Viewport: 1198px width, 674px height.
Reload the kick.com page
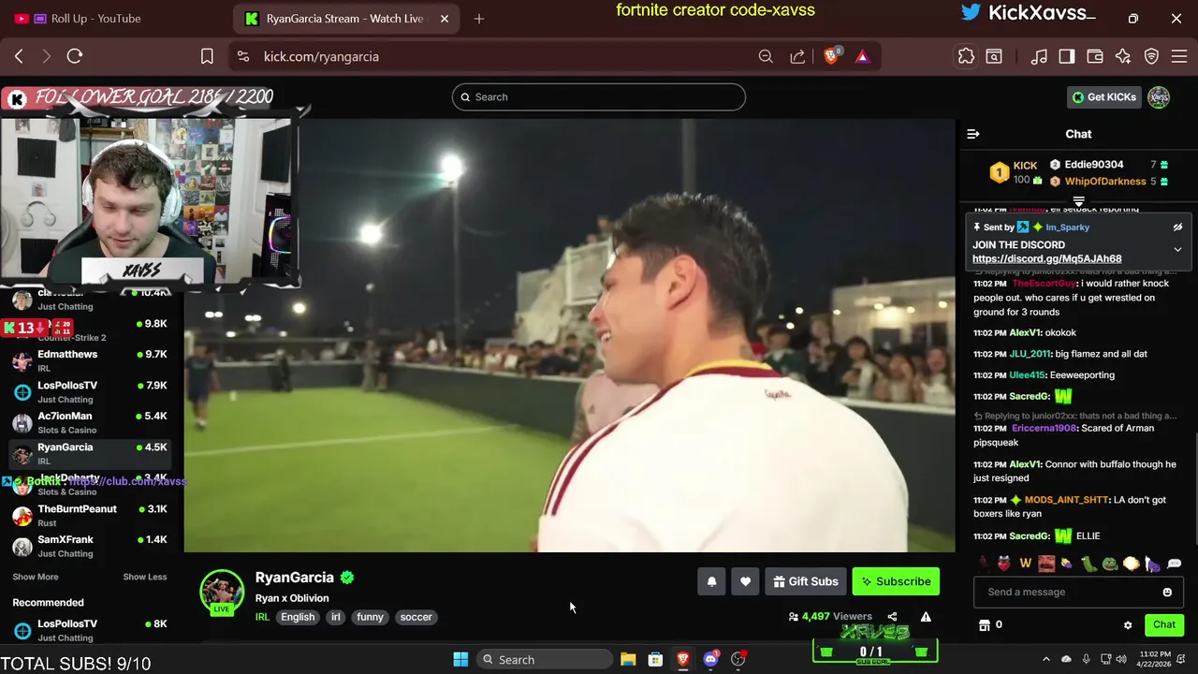click(x=75, y=56)
